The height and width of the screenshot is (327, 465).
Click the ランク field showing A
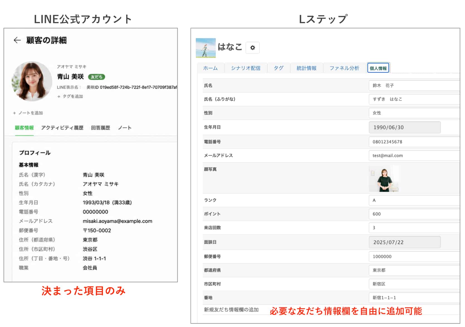click(x=414, y=200)
